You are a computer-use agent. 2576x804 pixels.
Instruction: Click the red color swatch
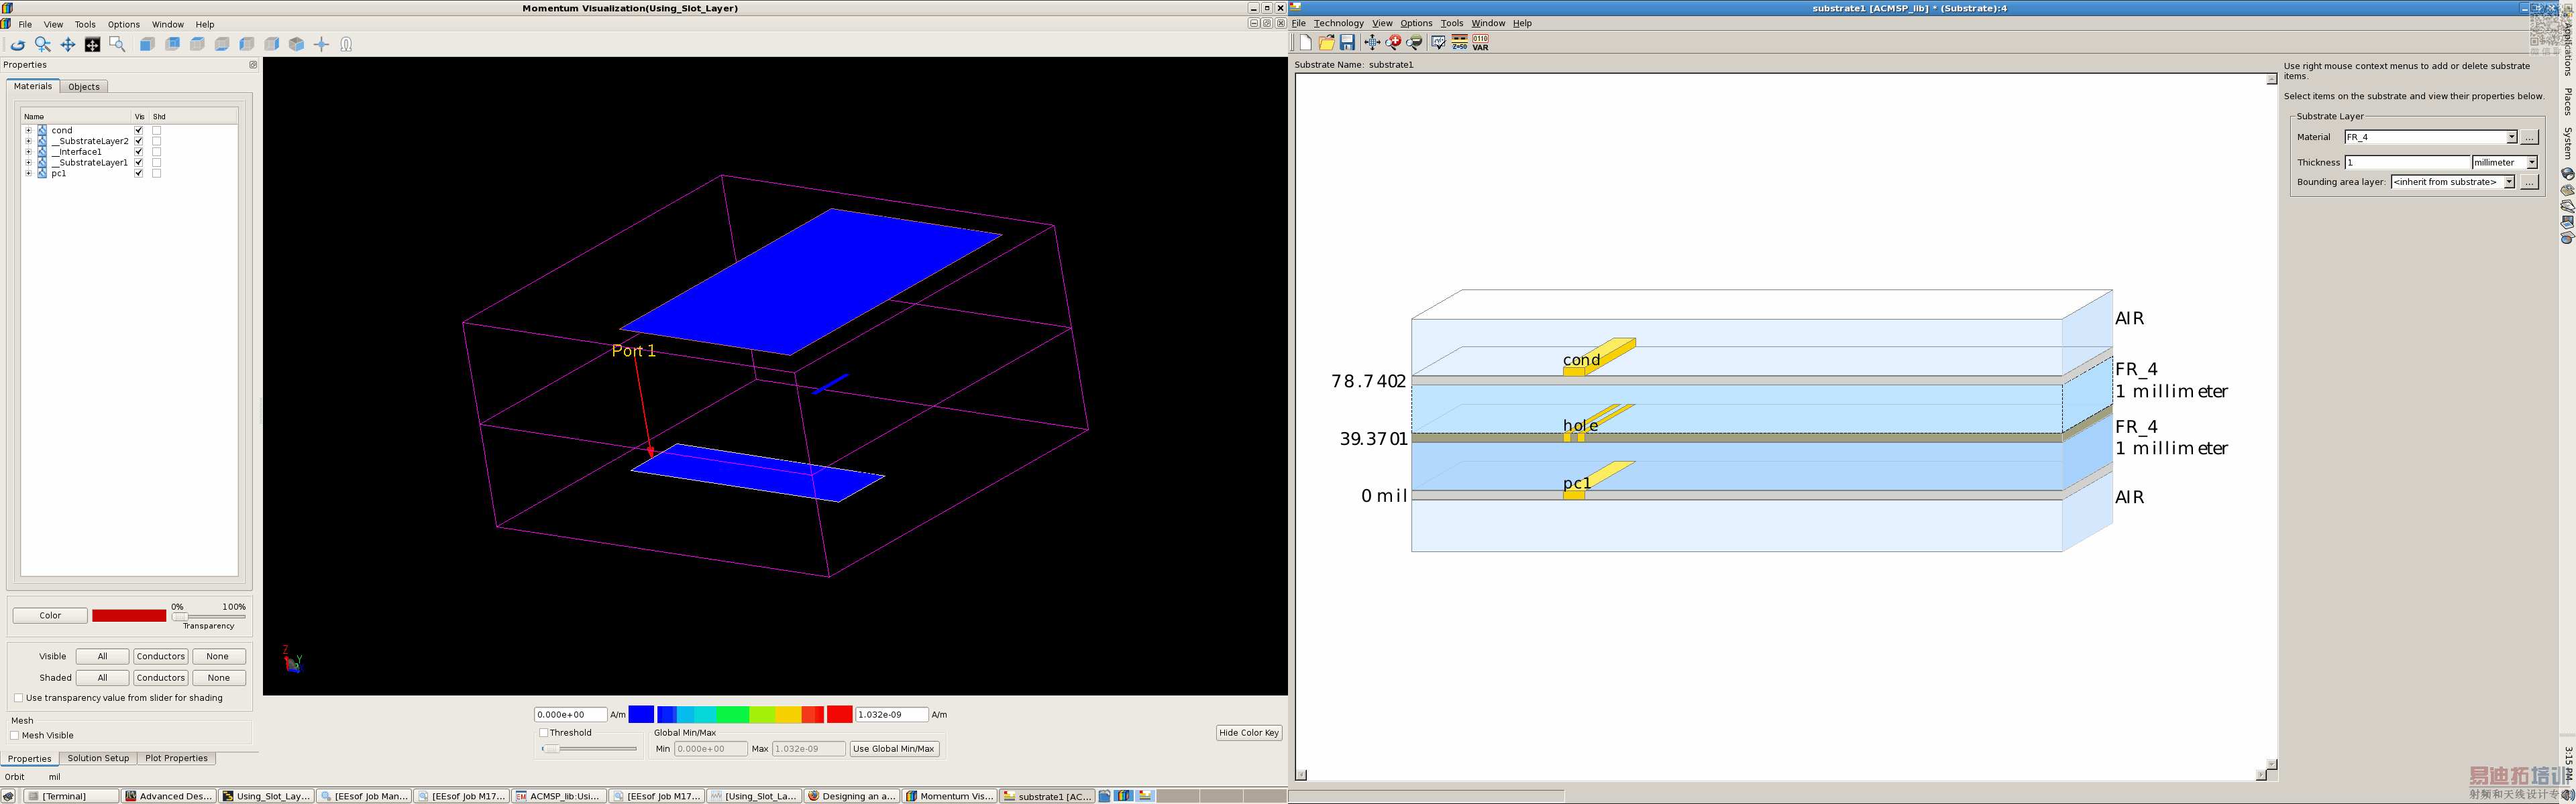coord(129,615)
